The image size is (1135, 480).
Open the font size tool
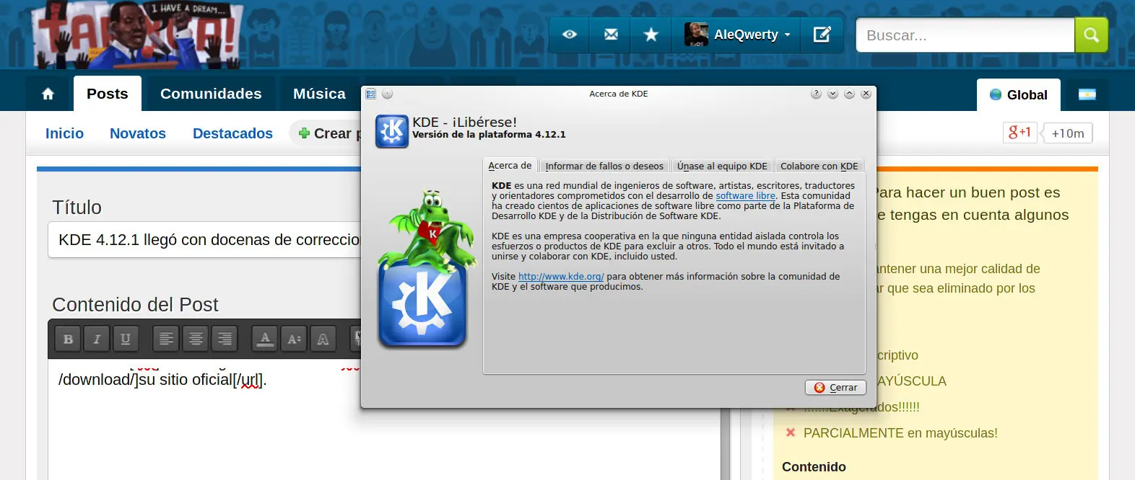click(294, 339)
